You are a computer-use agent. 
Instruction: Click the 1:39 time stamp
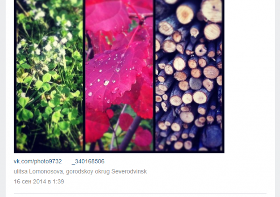58,182
